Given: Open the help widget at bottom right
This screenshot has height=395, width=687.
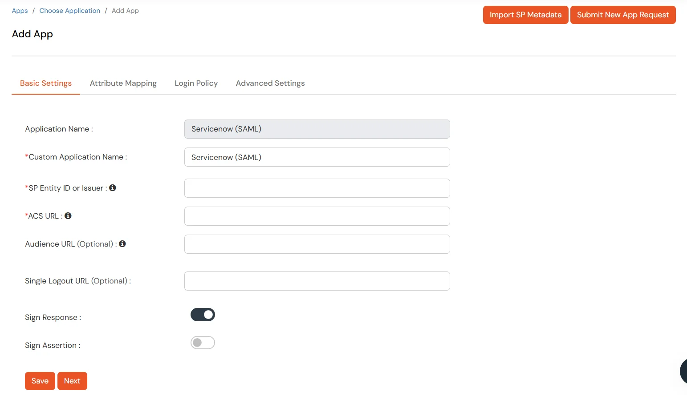Looking at the screenshot, I should (683, 371).
